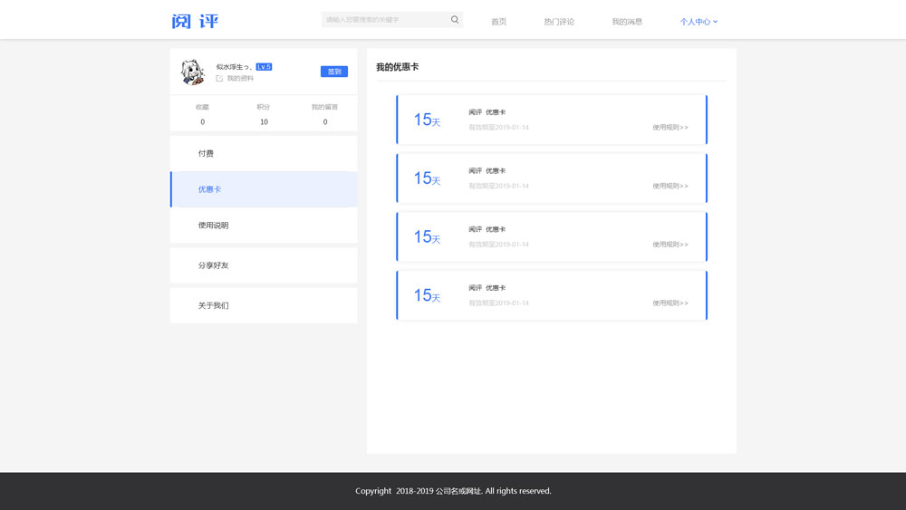The image size is (906, 510).
Task: Click the 阅评 site logo
Action: [x=195, y=21]
